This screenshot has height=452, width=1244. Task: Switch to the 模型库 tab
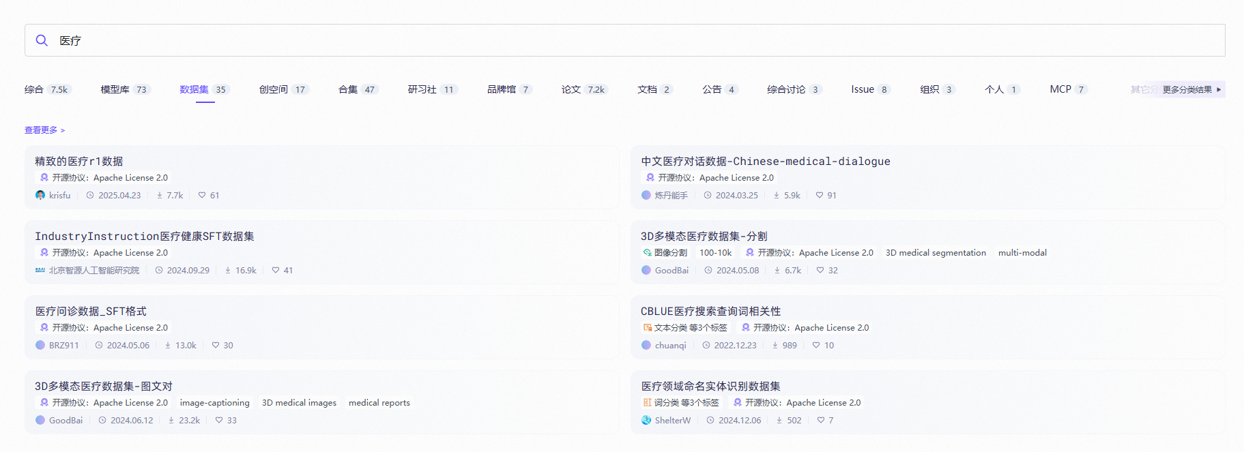(126, 89)
